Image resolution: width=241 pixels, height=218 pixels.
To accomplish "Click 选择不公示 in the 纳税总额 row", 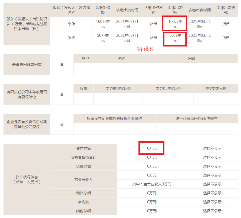I will (212, 211).
